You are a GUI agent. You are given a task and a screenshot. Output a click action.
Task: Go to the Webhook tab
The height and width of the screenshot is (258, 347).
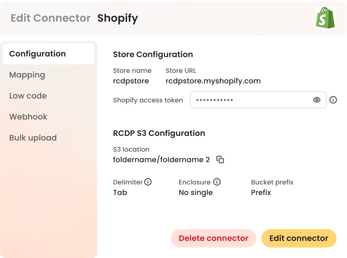click(x=28, y=117)
